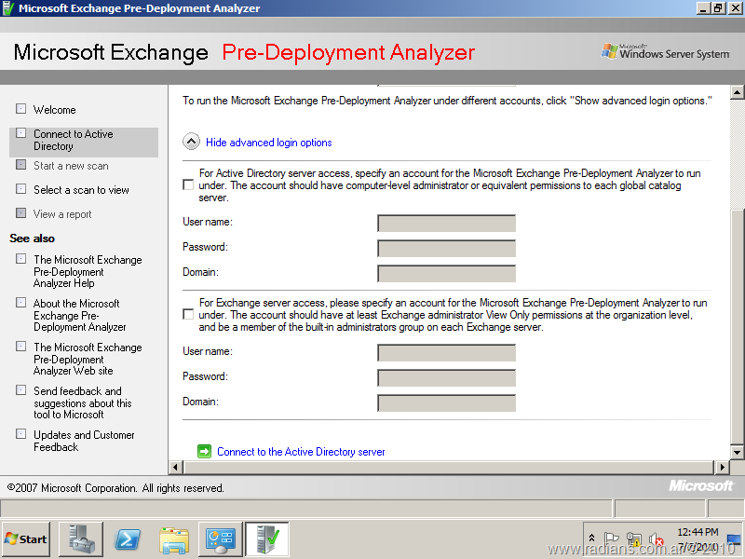Collapse advanced login options with chevron button

191,142
